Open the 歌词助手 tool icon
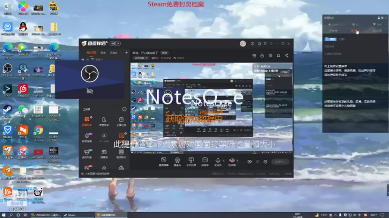The width and height of the screenshot is (389, 218). pyautogui.click(x=121, y=154)
